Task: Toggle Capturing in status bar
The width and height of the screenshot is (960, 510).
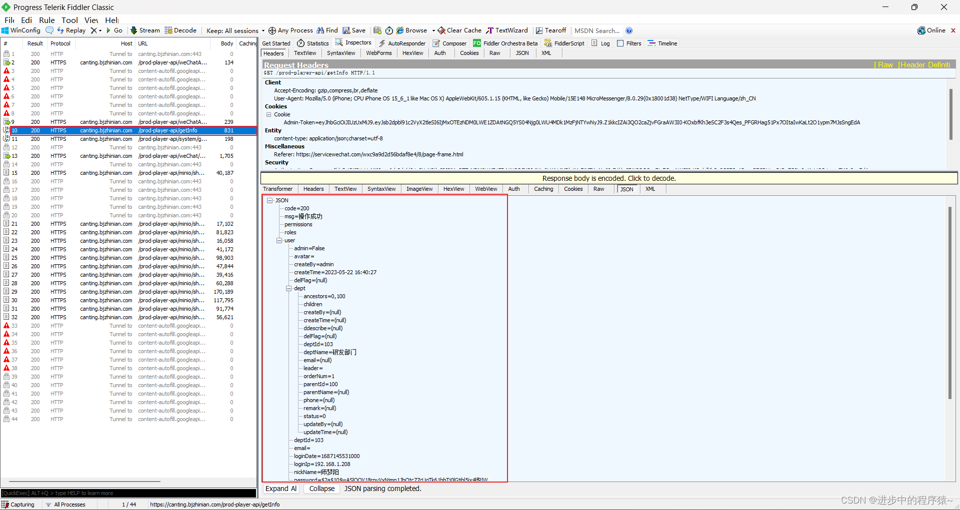Action: pos(18,505)
